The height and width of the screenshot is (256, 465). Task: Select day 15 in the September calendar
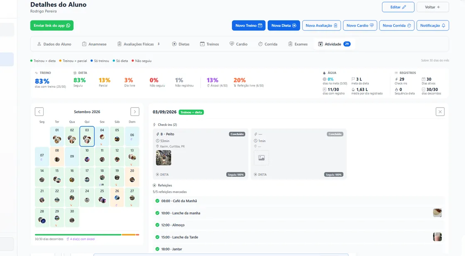click(x=57, y=177)
